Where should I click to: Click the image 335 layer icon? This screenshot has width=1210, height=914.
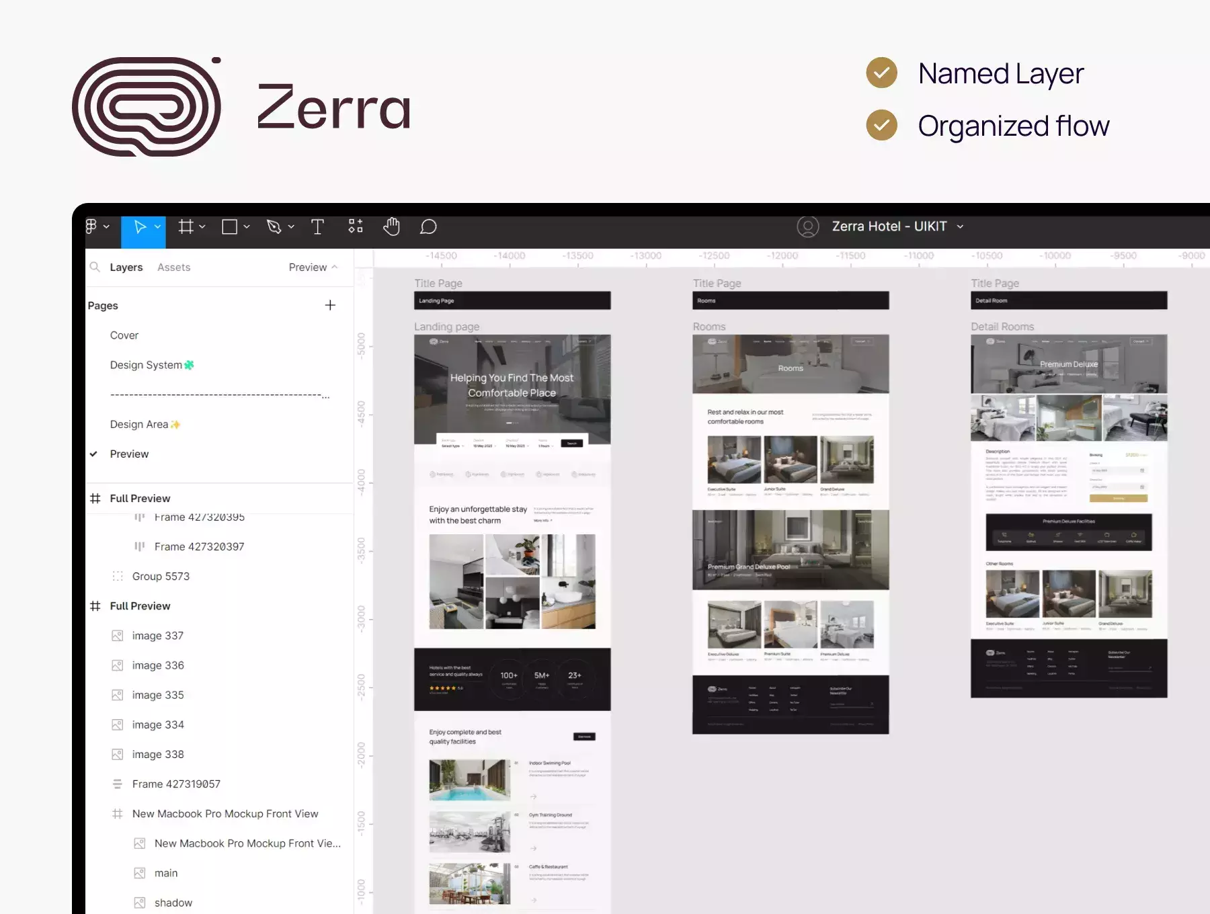tap(118, 695)
